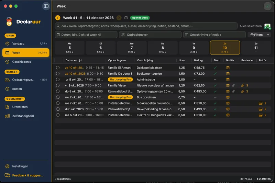275x183 pixels.
Task: Open note icon for Administratie row
Action: click(228, 80)
